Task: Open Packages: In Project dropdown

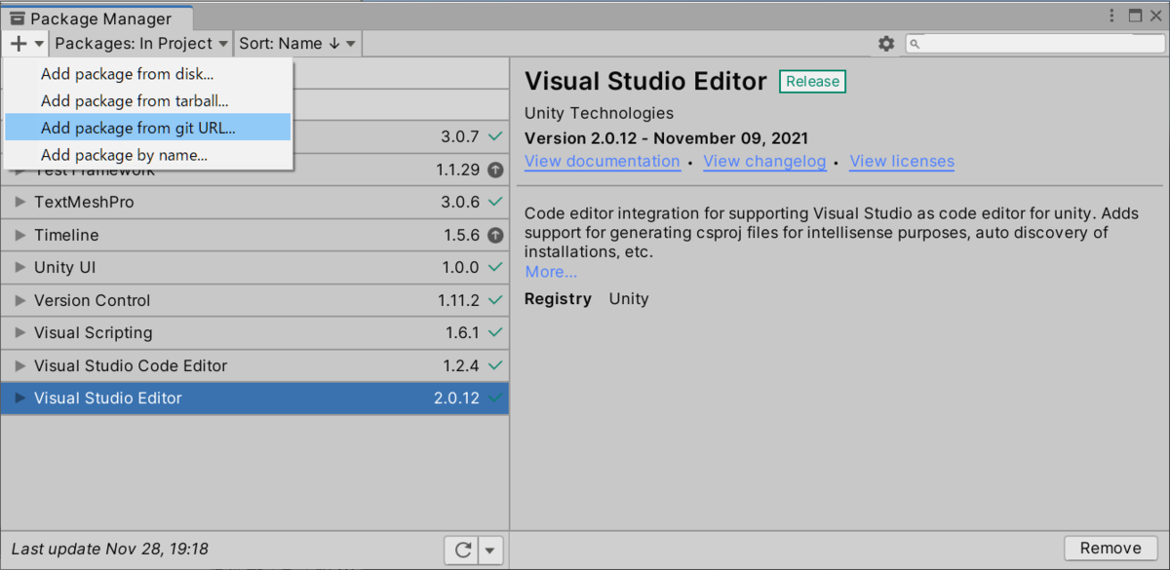Action: (x=141, y=43)
